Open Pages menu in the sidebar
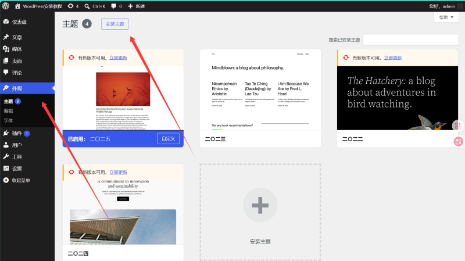The image size is (465, 261). (x=27, y=61)
